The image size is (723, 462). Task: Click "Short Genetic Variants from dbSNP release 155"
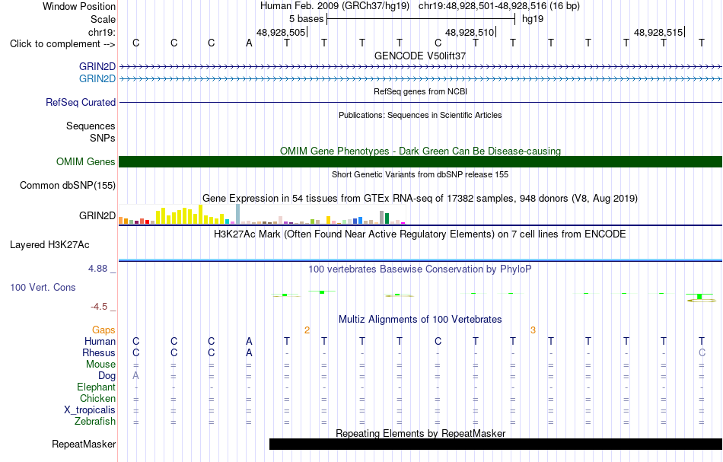(x=420, y=174)
